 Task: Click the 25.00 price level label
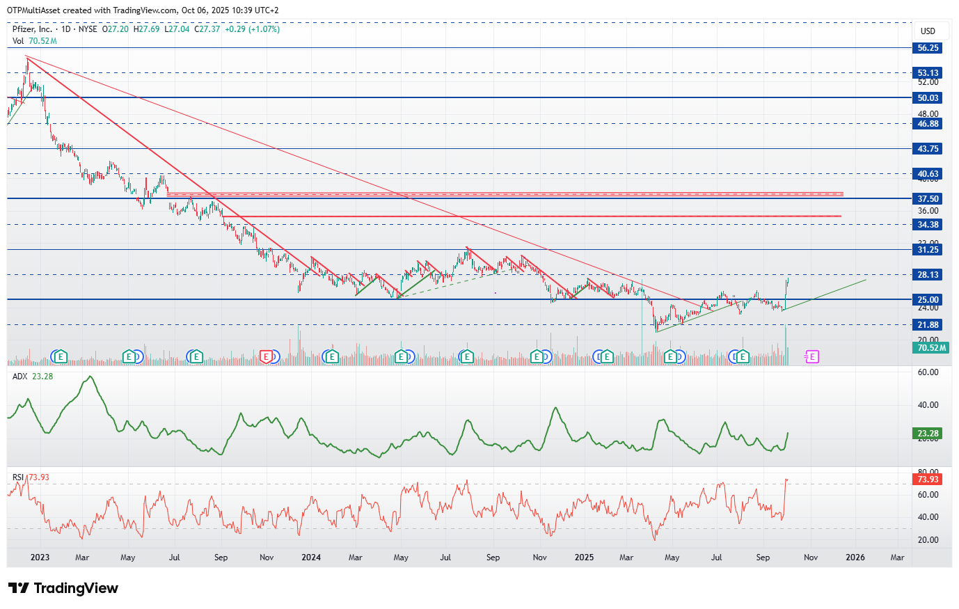(x=928, y=300)
